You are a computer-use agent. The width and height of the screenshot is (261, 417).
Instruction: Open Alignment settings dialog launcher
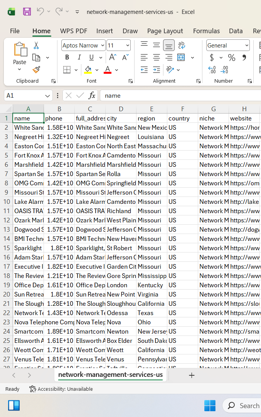tap(198, 81)
